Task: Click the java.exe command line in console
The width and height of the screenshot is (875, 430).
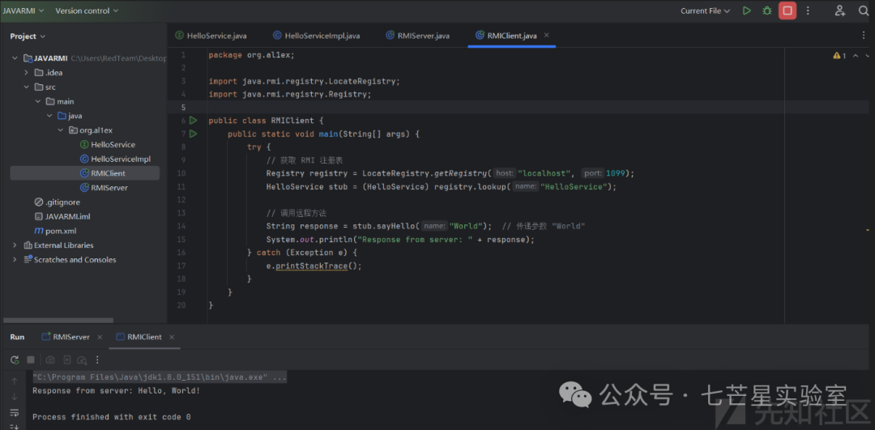Action: click(160, 378)
